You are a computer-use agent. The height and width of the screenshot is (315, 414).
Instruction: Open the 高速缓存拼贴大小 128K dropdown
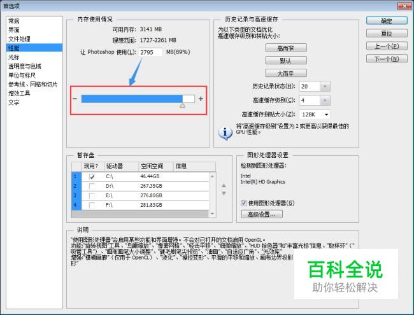(x=315, y=115)
